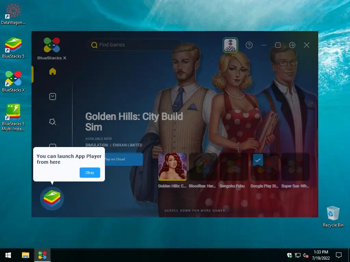Click the ENIXAN LIMITED publisher label
Screen dimensions: 350x262
coord(127,145)
